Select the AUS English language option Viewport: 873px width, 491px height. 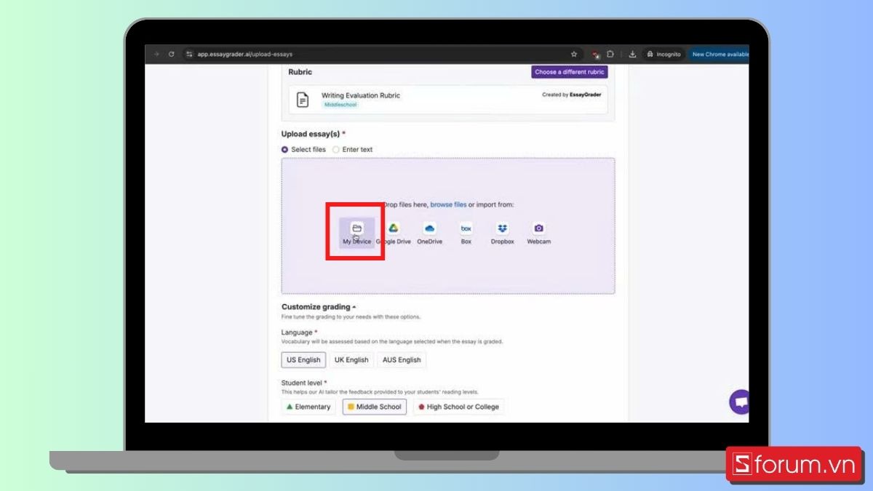pos(402,359)
